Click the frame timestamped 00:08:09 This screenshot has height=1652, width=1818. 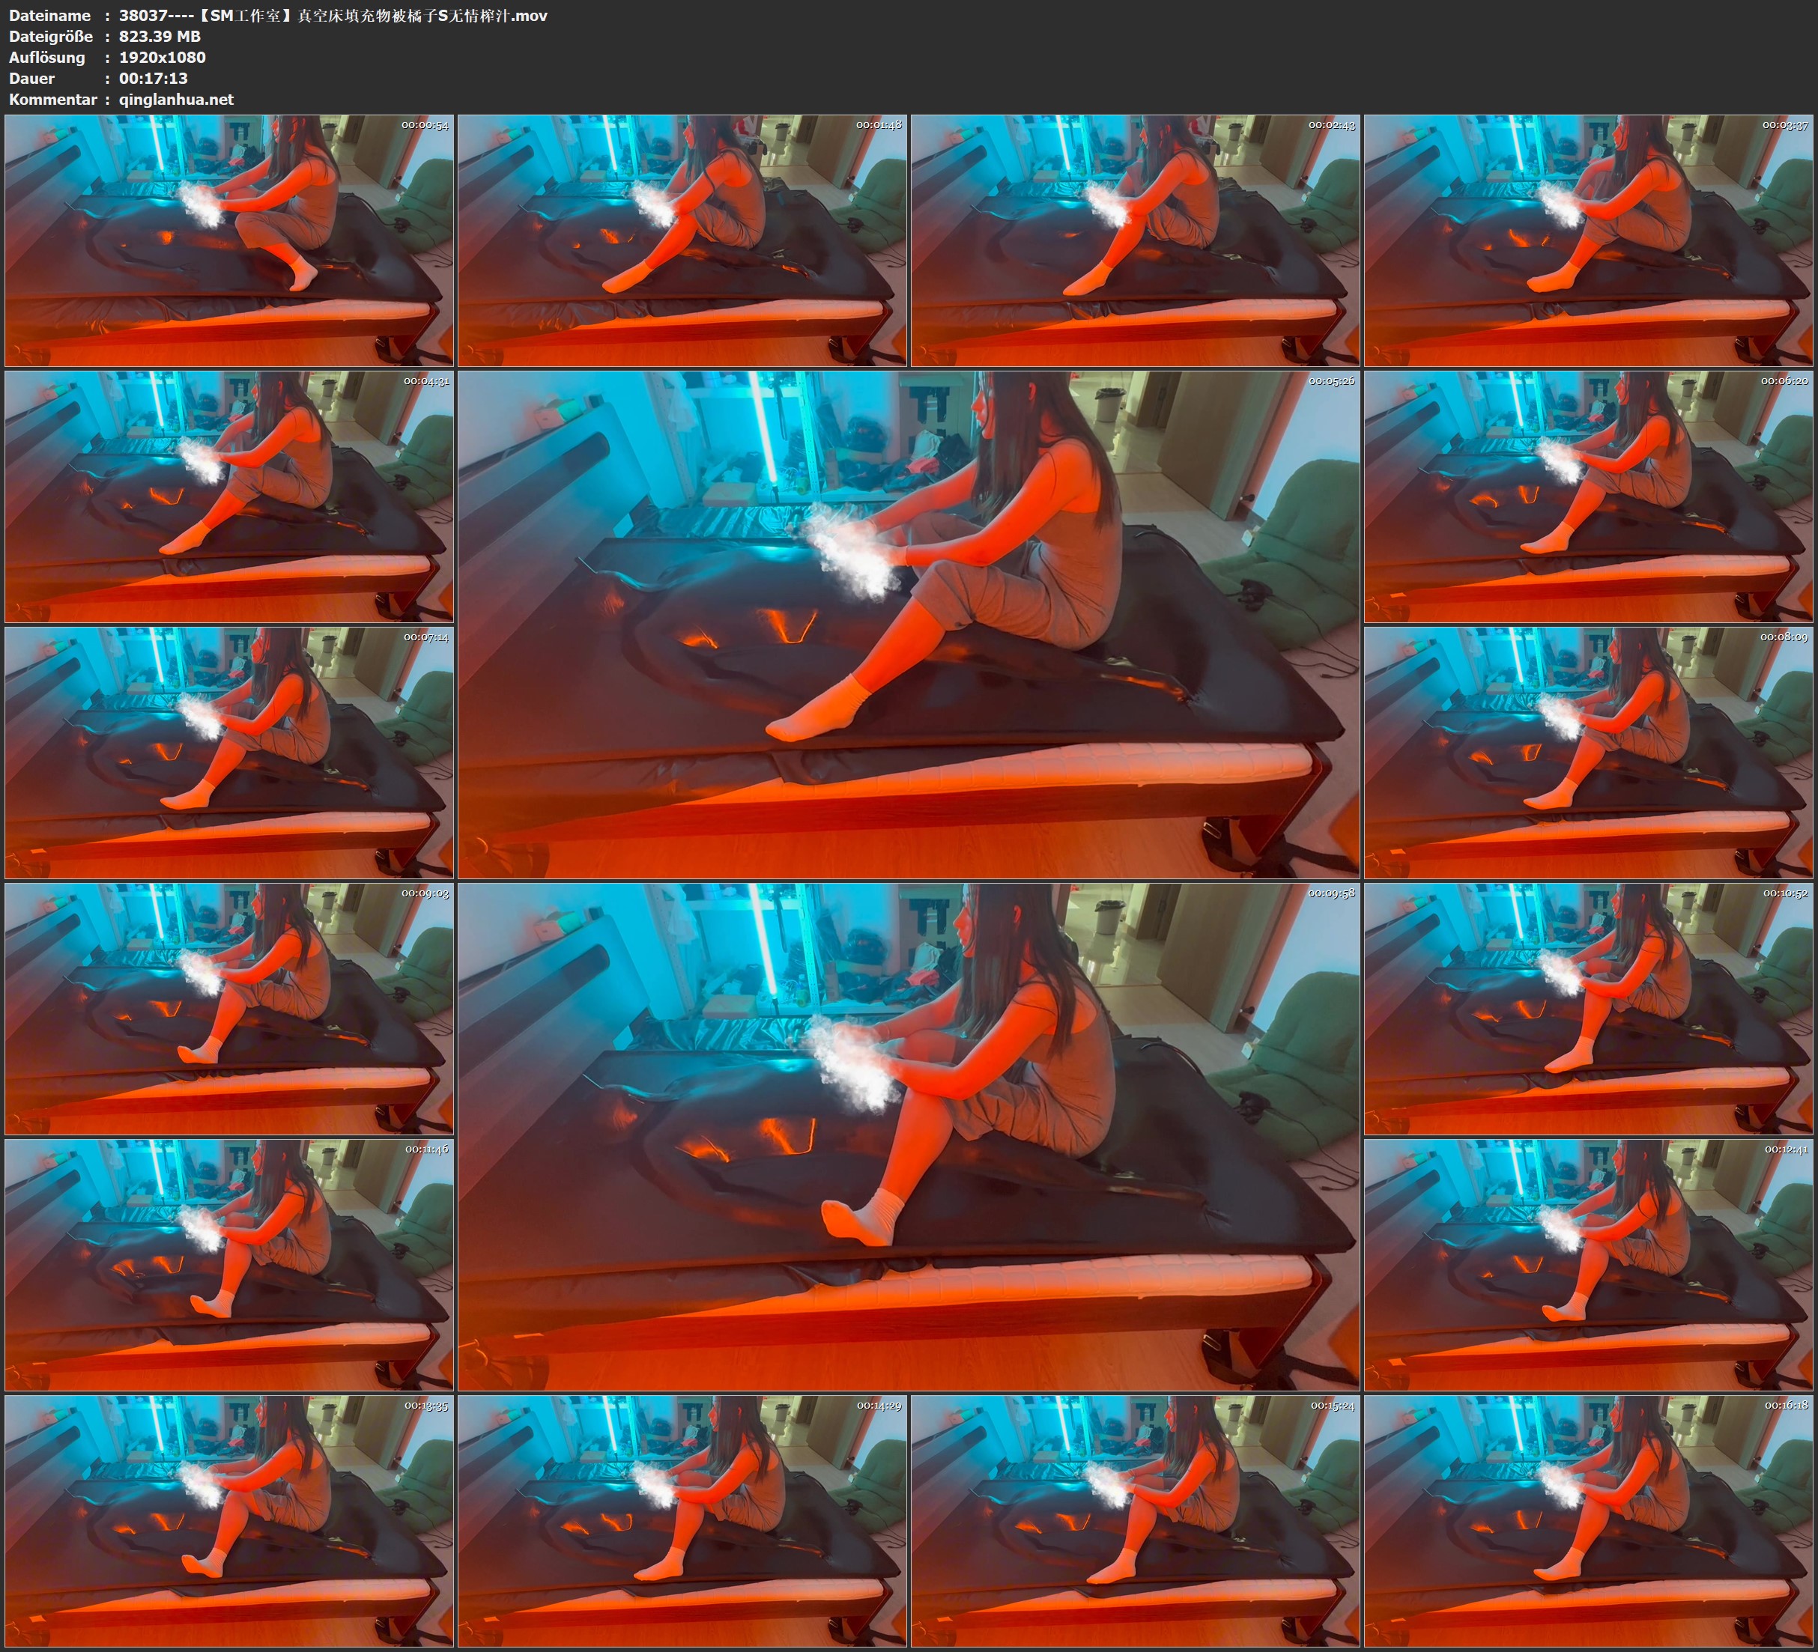pyautogui.click(x=1588, y=752)
